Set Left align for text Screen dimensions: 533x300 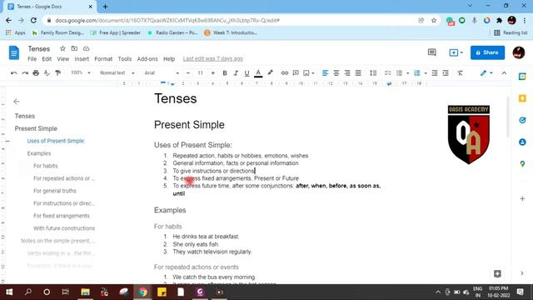point(325,72)
